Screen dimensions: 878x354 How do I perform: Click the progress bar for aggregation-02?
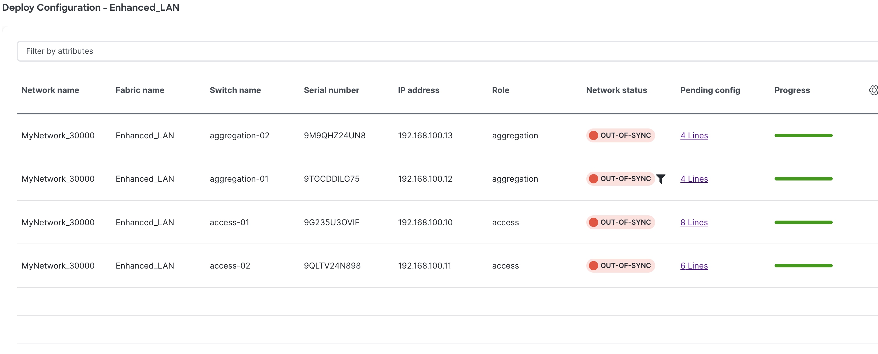(803, 135)
